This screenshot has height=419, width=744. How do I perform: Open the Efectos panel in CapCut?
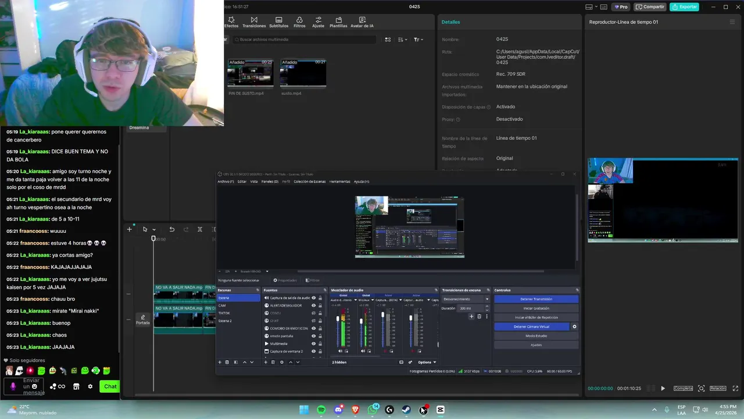tap(231, 22)
